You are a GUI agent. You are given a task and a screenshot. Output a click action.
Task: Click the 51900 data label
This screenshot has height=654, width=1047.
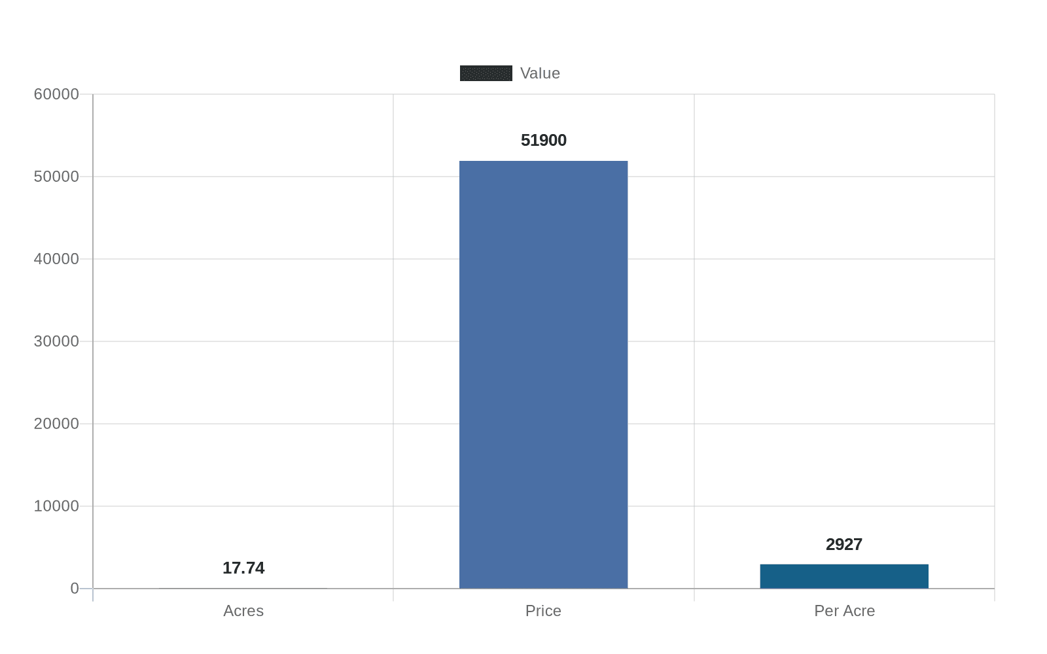(543, 141)
